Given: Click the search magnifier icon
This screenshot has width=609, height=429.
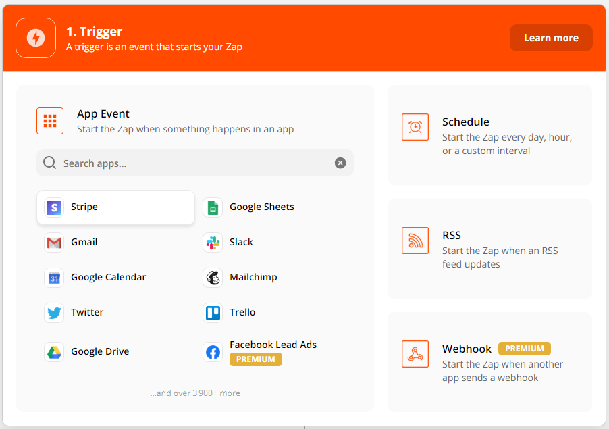Looking at the screenshot, I should pyautogui.click(x=50, y=163).
